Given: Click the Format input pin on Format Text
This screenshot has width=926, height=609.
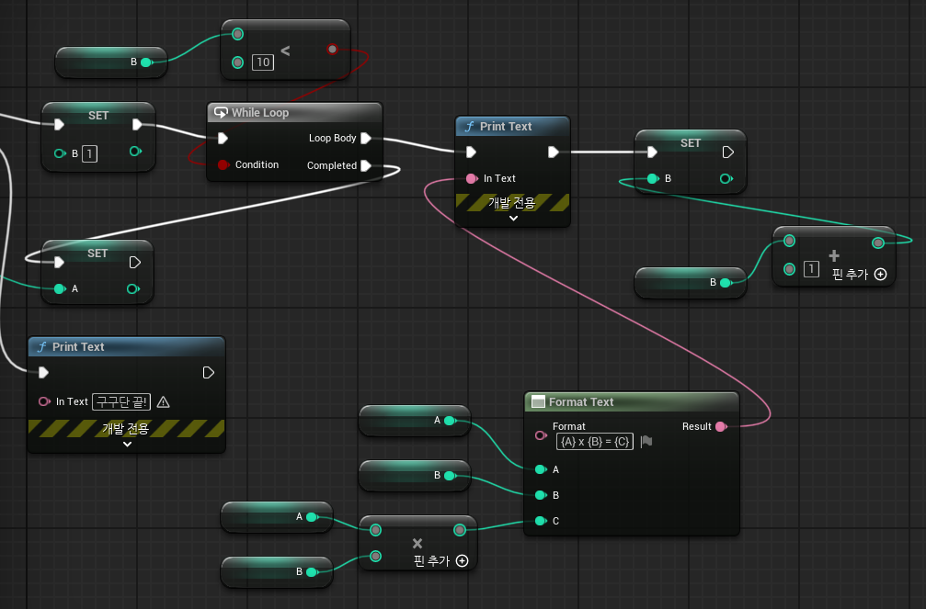Looking at the screenshot, I should (x=541, y=434).
